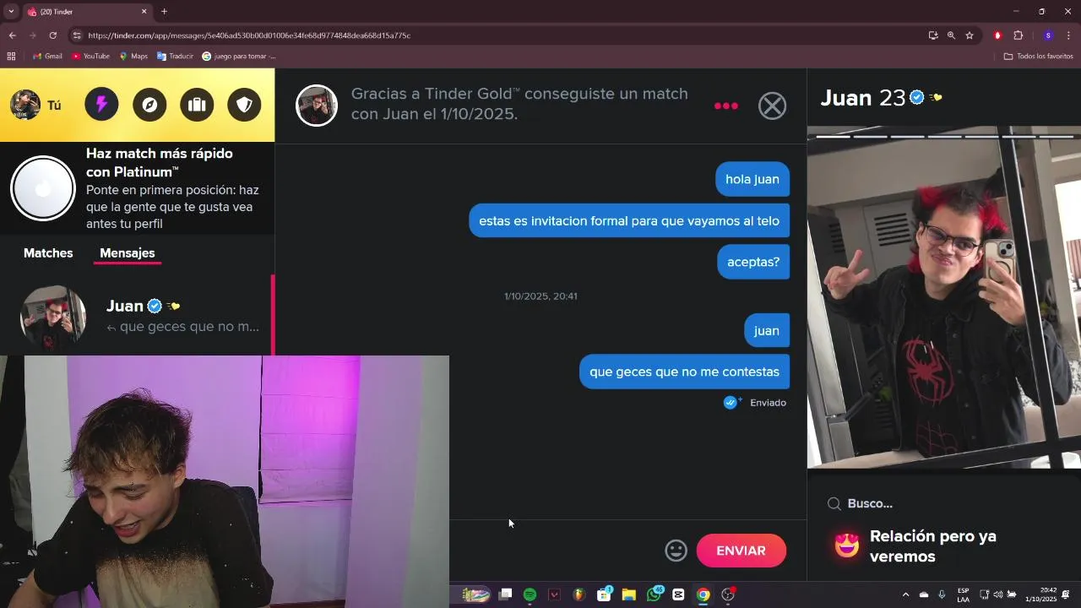The height and width of the screenshot is (608, 1081).
Task: Open the browser extensions puzzle icon
Action: [1018, 35]
